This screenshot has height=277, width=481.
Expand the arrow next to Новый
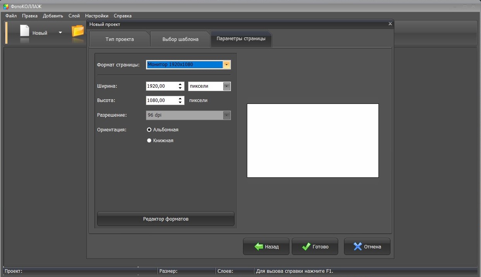point(60,33)
